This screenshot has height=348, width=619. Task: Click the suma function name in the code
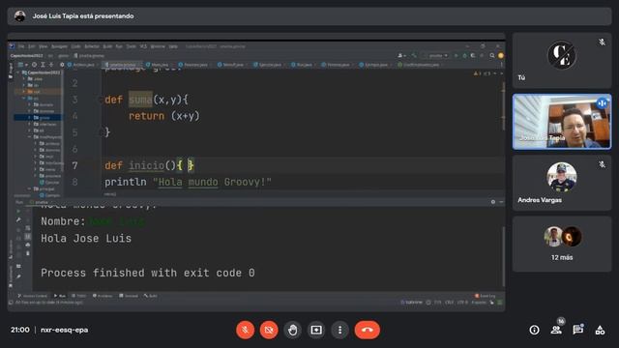140,100
